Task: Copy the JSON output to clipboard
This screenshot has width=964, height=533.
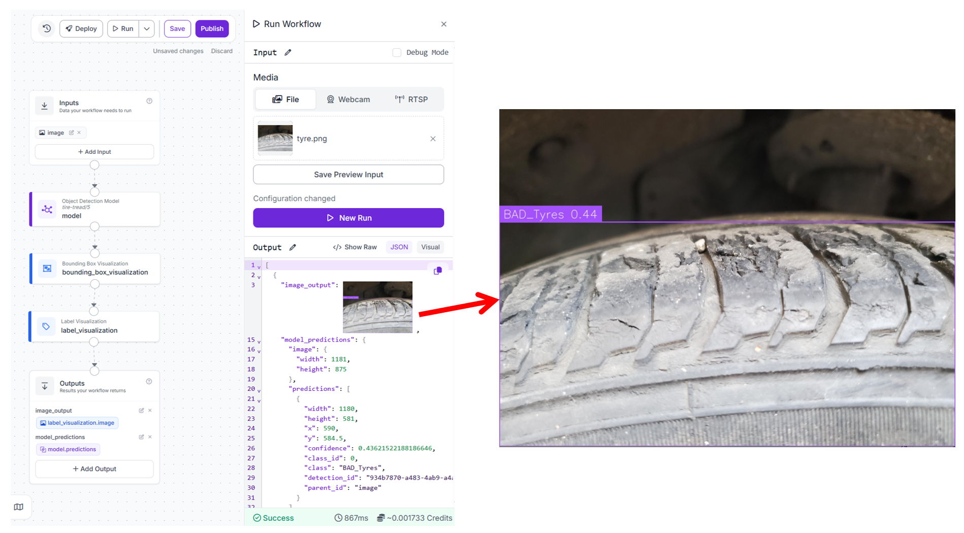Action: coord(437,271)
